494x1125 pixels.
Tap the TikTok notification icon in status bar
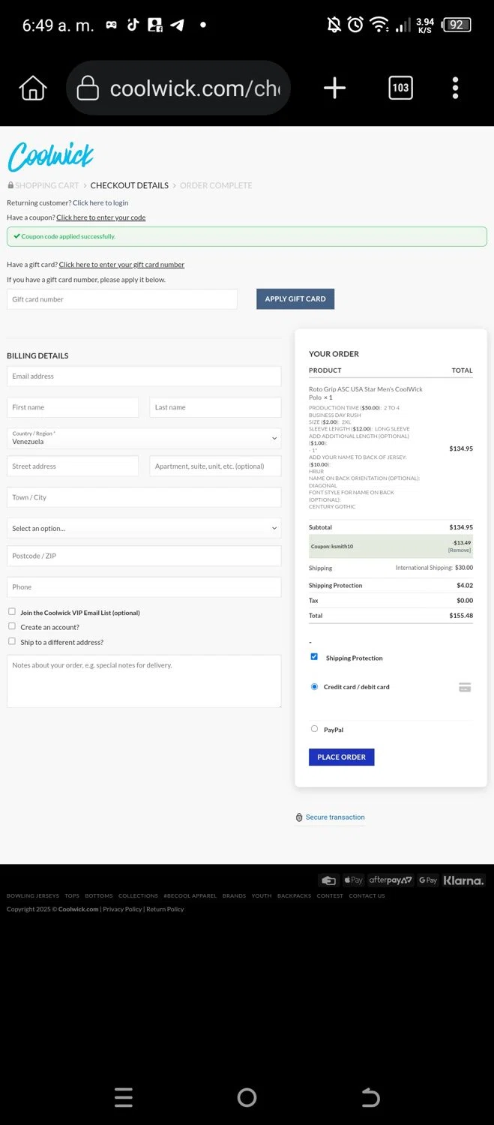133,25
